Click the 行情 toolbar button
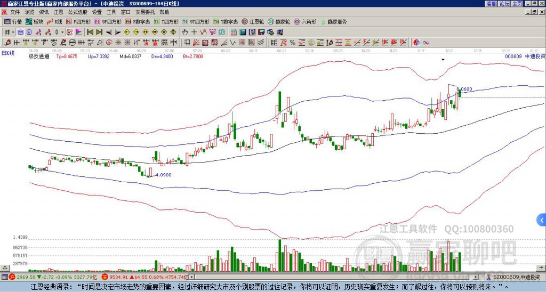This screenshot has height=292, width=546. click(x=13, y=21)
